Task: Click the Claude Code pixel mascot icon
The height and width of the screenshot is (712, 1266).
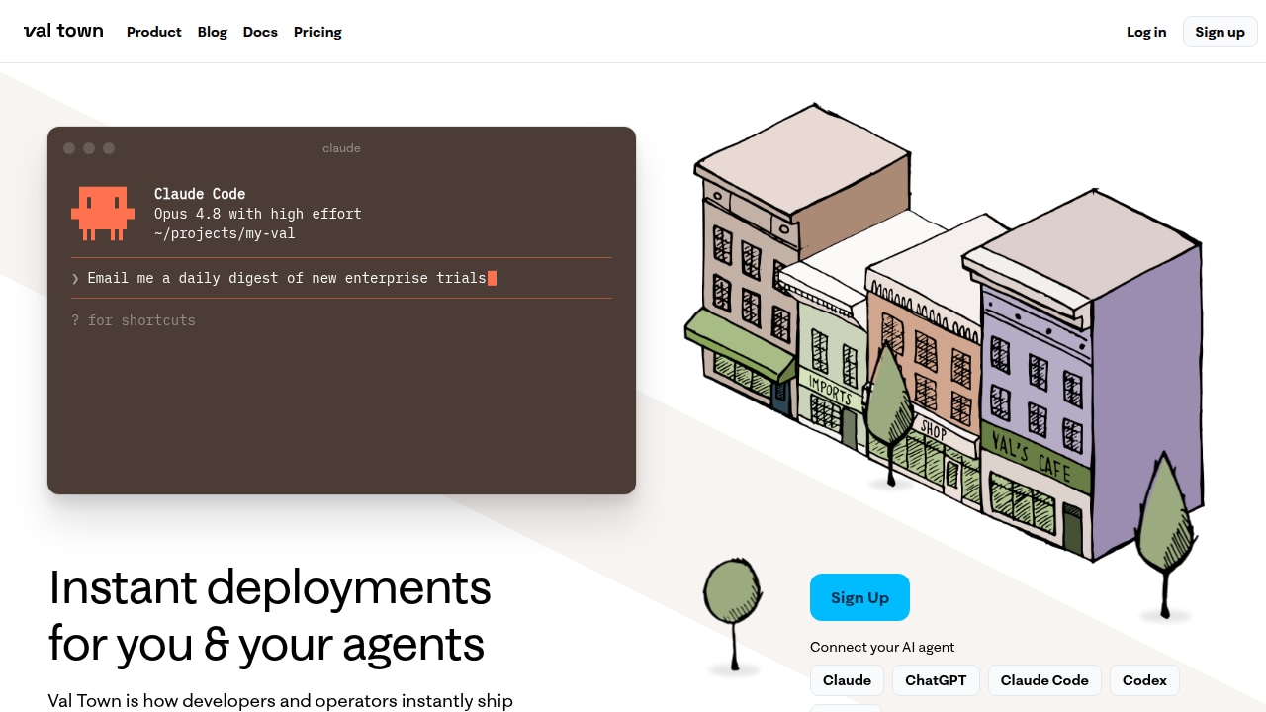Action: 103,214
